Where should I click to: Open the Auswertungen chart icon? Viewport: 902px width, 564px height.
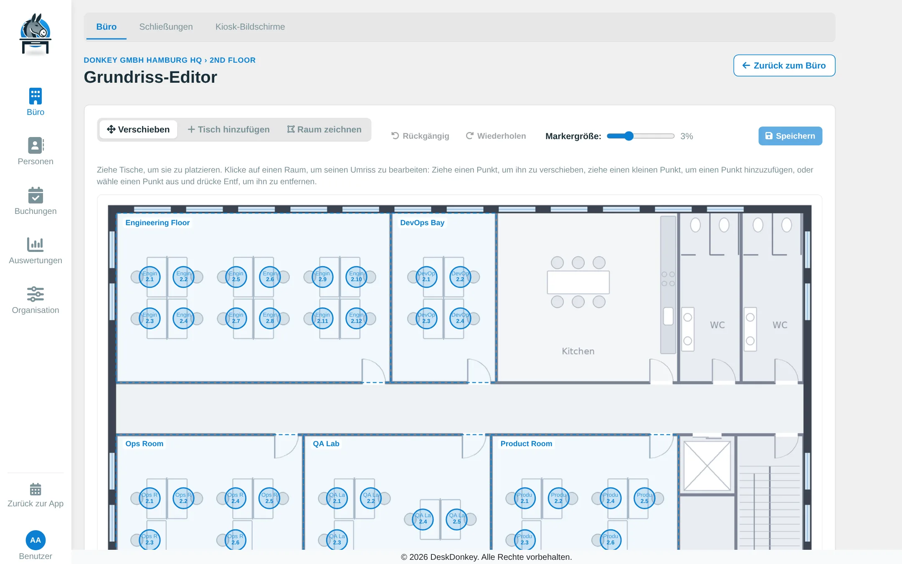point(35,244)
